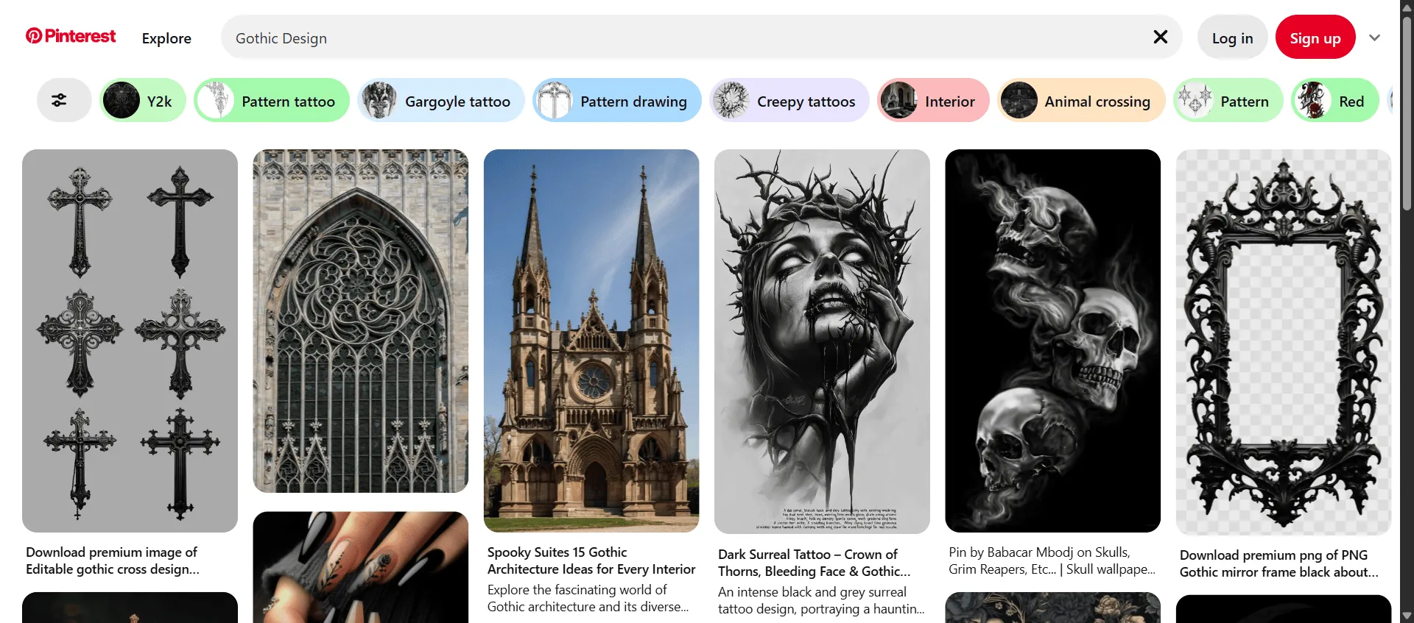The image size is (1414, 623).
Task: Click the Pinterest logo
Action: coord(71,36)
